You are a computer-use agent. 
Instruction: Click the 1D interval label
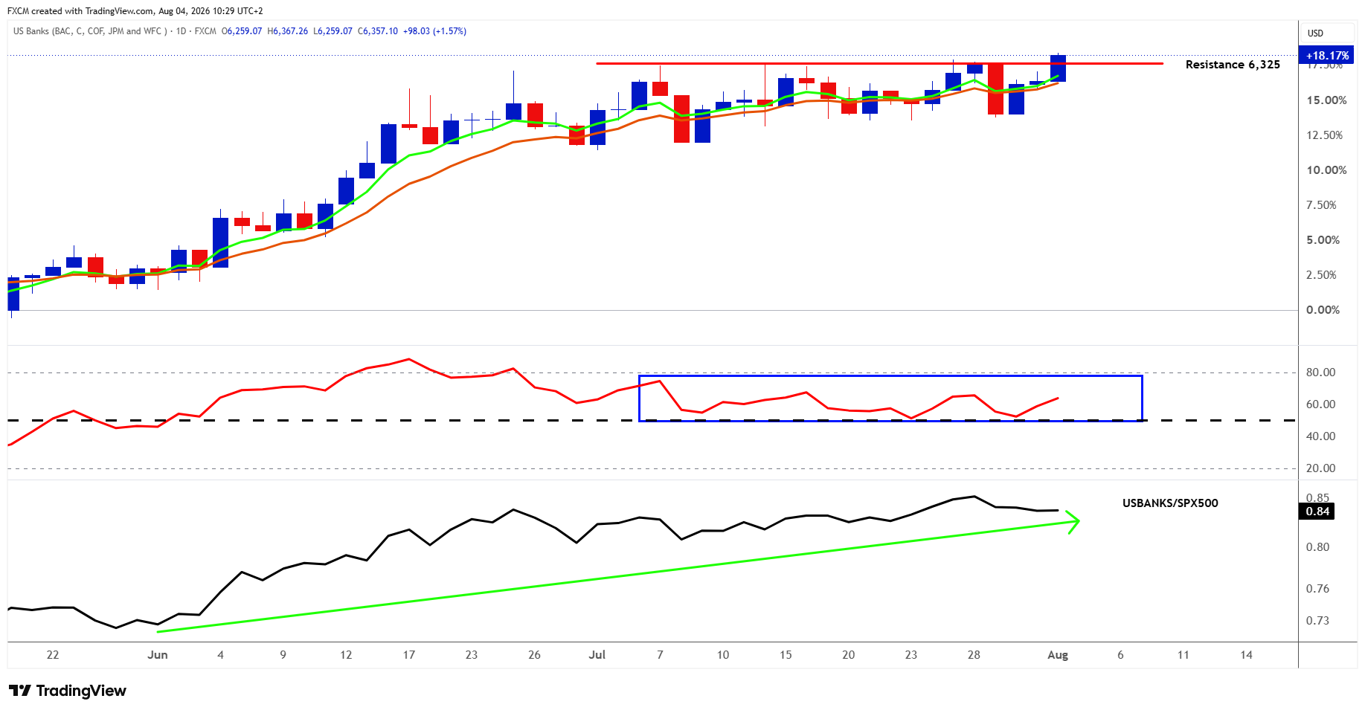tap(181, 31)
